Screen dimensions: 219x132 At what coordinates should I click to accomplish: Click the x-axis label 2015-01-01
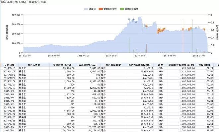click(83, 55)
